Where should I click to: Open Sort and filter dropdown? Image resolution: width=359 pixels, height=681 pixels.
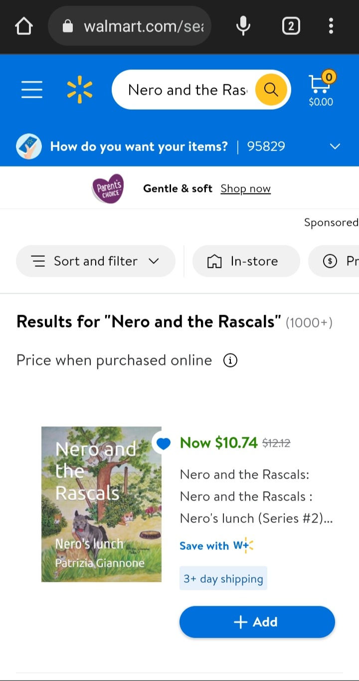[x=96, y=261]
